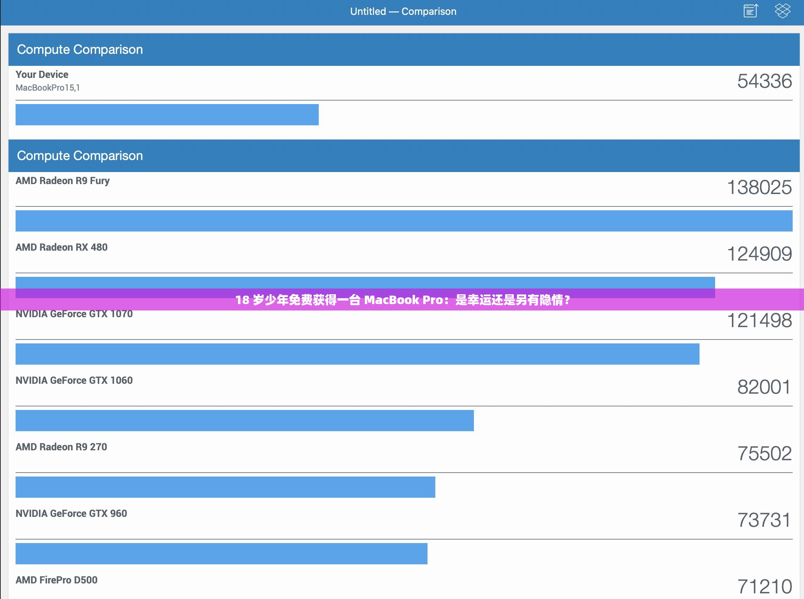The width and height of the screenshot is (804, 599).
Task: Click the NVIDIA GeForce GTX 1060 score bar
Action: [x=245, y=421]
